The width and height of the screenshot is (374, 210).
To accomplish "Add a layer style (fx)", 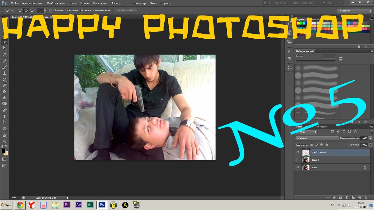I will [x=335, y=198].
